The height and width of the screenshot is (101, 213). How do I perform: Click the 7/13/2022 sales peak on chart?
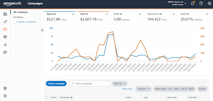point(113,31)
